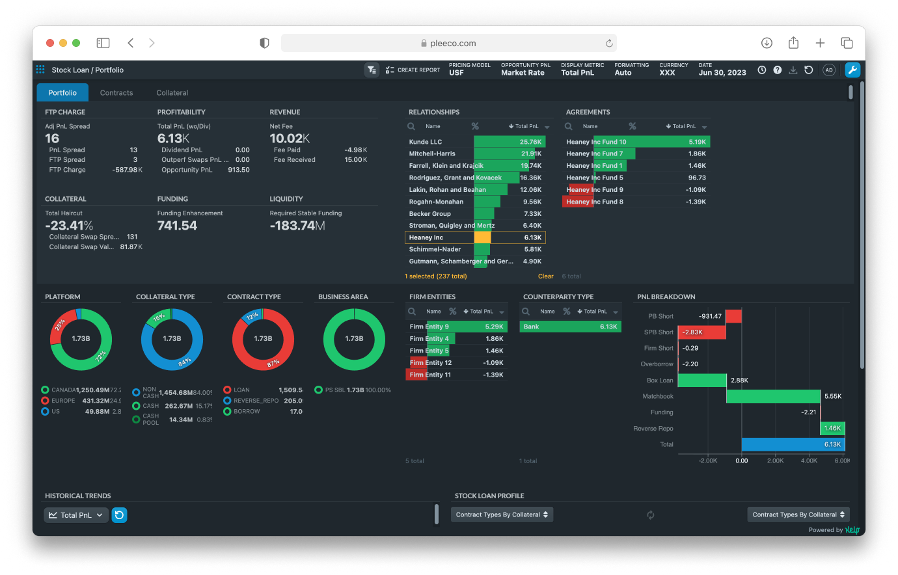Click the help question mark icon

click(x=778, y=70)
